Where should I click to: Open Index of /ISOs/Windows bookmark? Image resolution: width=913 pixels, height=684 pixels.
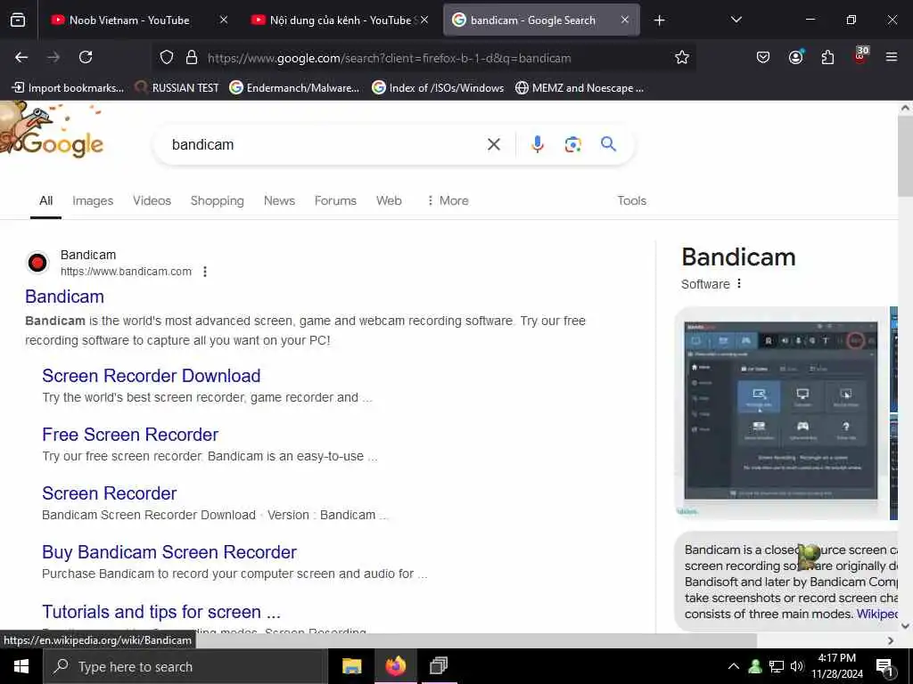click(x=438, y=88)
